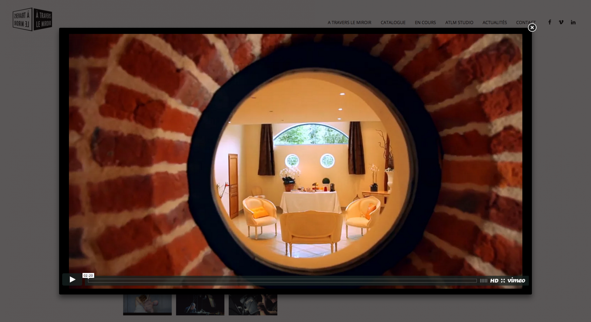
Task: Open the CONTACT menu item
Action: pos(526,23)
